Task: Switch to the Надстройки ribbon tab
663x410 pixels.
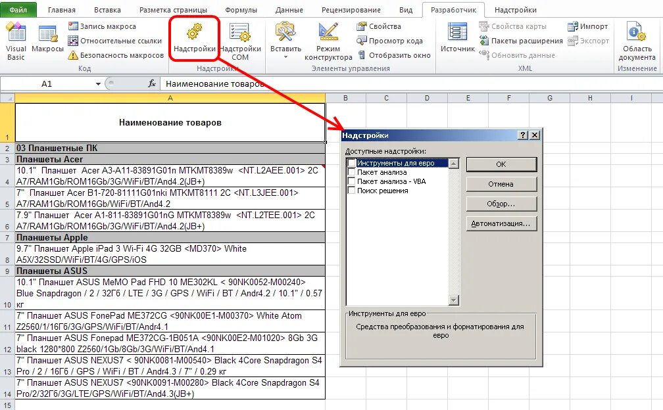Action: (516, 10)
